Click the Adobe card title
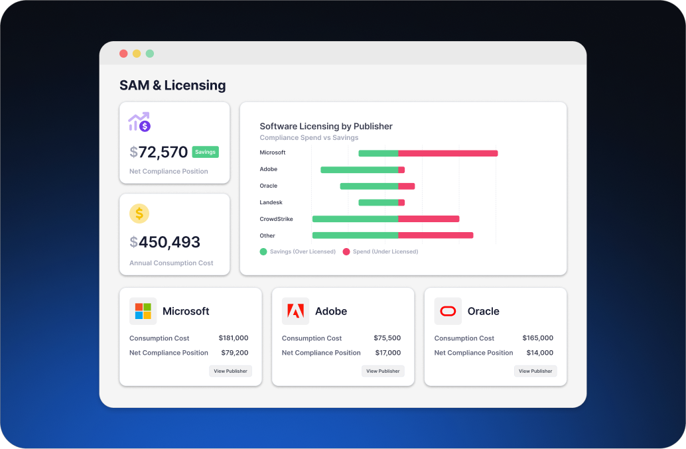This screenshot has width=686, height=449. 331,311
